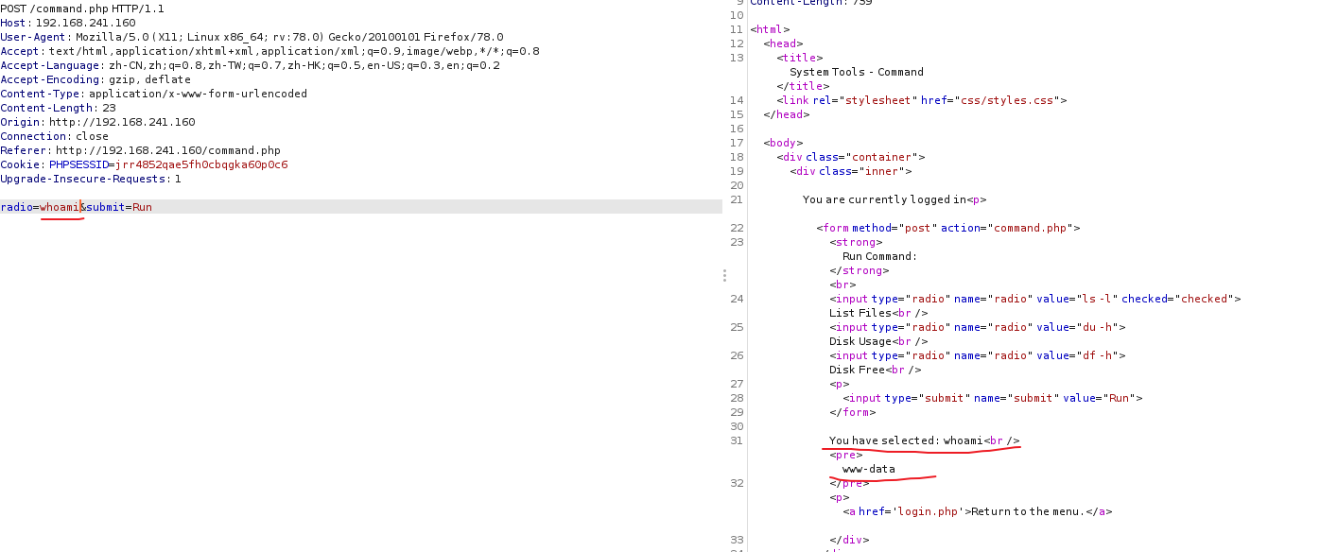This screenshot has width=1320, height=552.
Task: Click response line number 31
Action: (x=738, y=440)
